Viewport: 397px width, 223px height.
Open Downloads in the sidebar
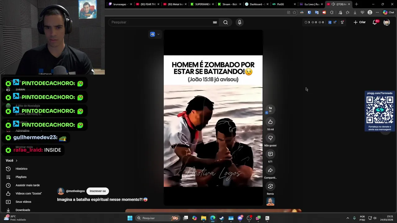click(x=23, y=210)
